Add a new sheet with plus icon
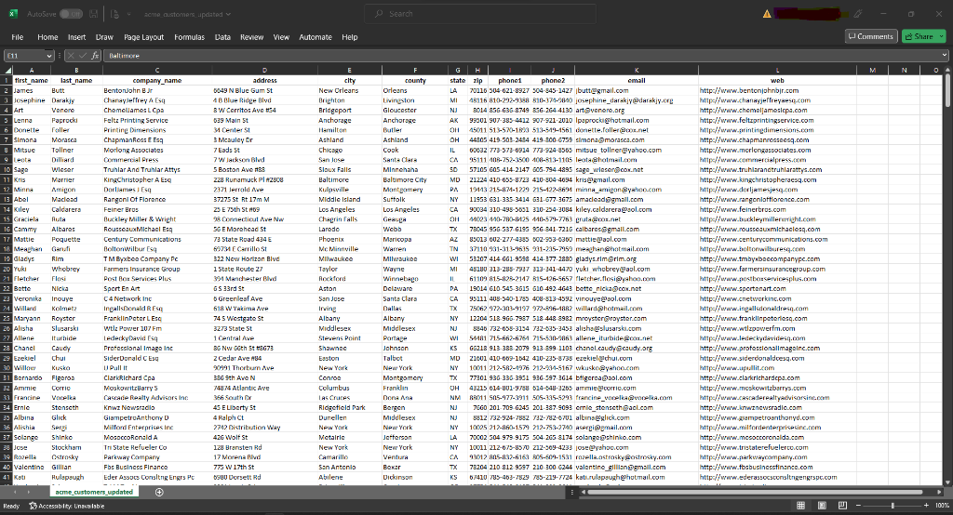The height and width of the screenshot is (515, 953). (x=159, y=492)
